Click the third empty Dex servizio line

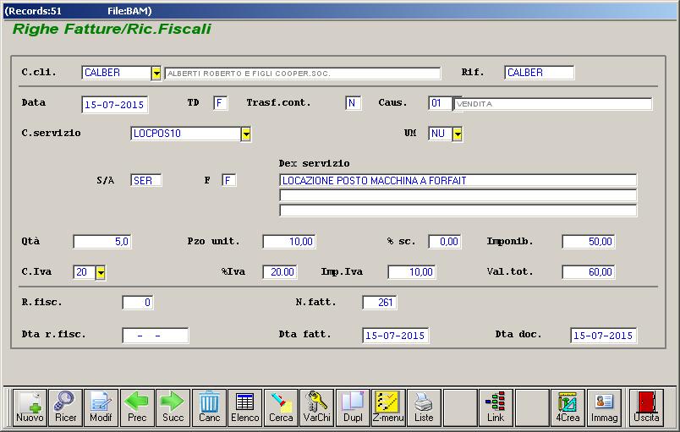click(x=458, y=211)
